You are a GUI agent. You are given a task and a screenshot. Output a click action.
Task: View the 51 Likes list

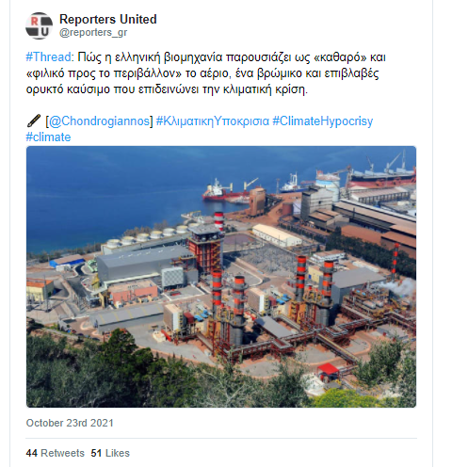point(110,453)
